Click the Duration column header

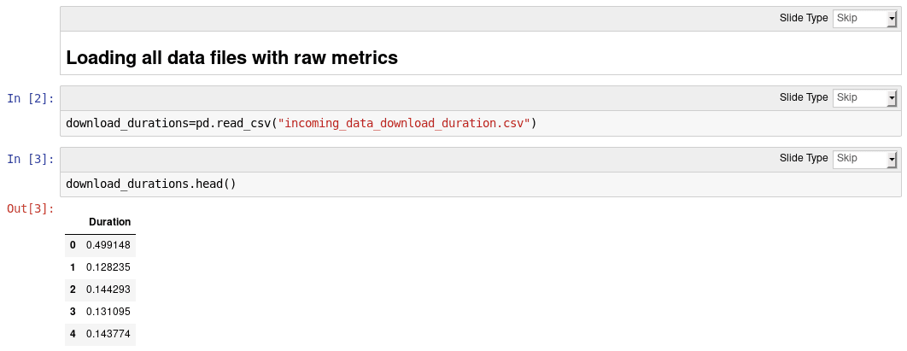(x=109, y=222)
